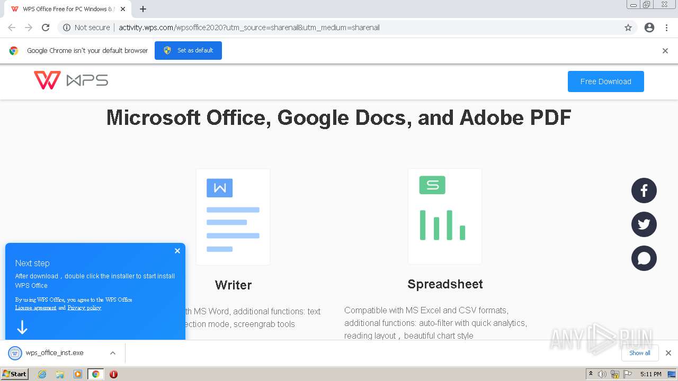Viewport: 678px width, 381px height.
Task: Go back to previous page
Action: coord(12,28)
